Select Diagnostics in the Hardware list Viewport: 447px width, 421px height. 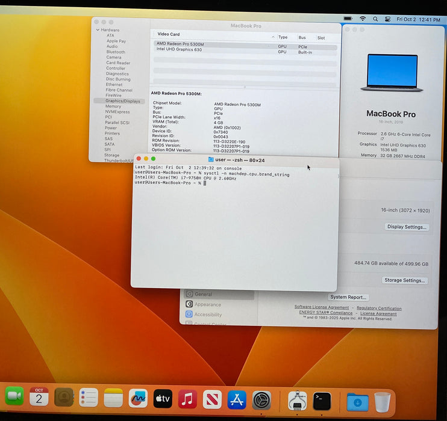pos(117,73)
